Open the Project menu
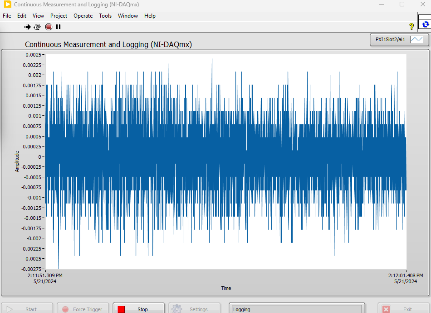The image size is (431, 313). coord(59,16)
